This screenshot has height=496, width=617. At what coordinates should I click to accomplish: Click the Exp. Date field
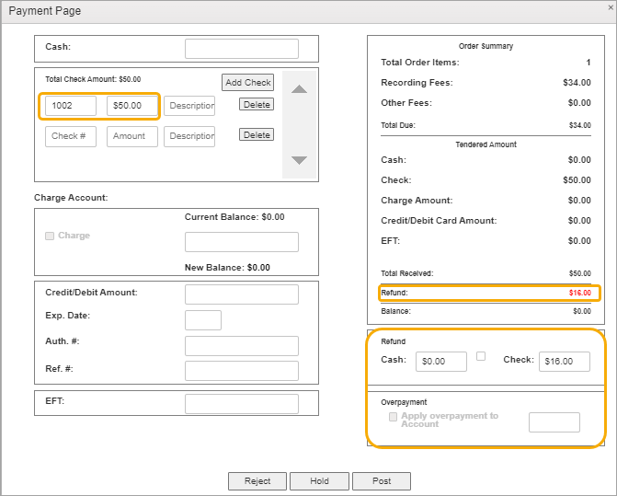(203, 320)
